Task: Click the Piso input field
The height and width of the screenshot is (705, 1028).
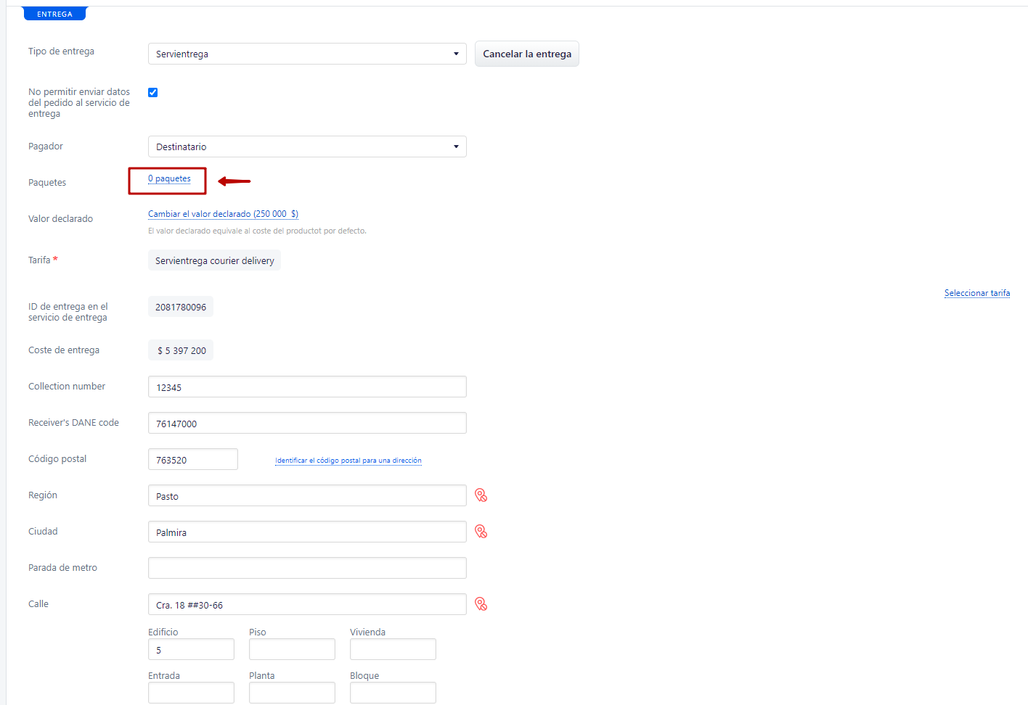Action: tap(292, 649)
